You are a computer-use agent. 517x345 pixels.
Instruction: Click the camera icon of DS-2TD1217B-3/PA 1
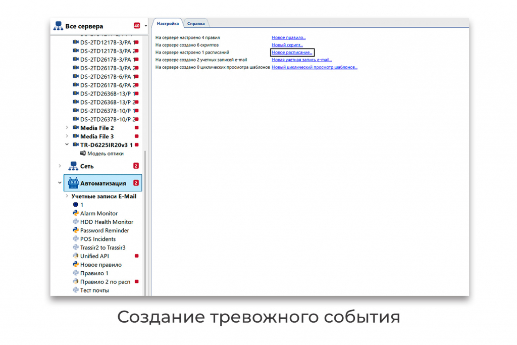[x=76, y=42]
